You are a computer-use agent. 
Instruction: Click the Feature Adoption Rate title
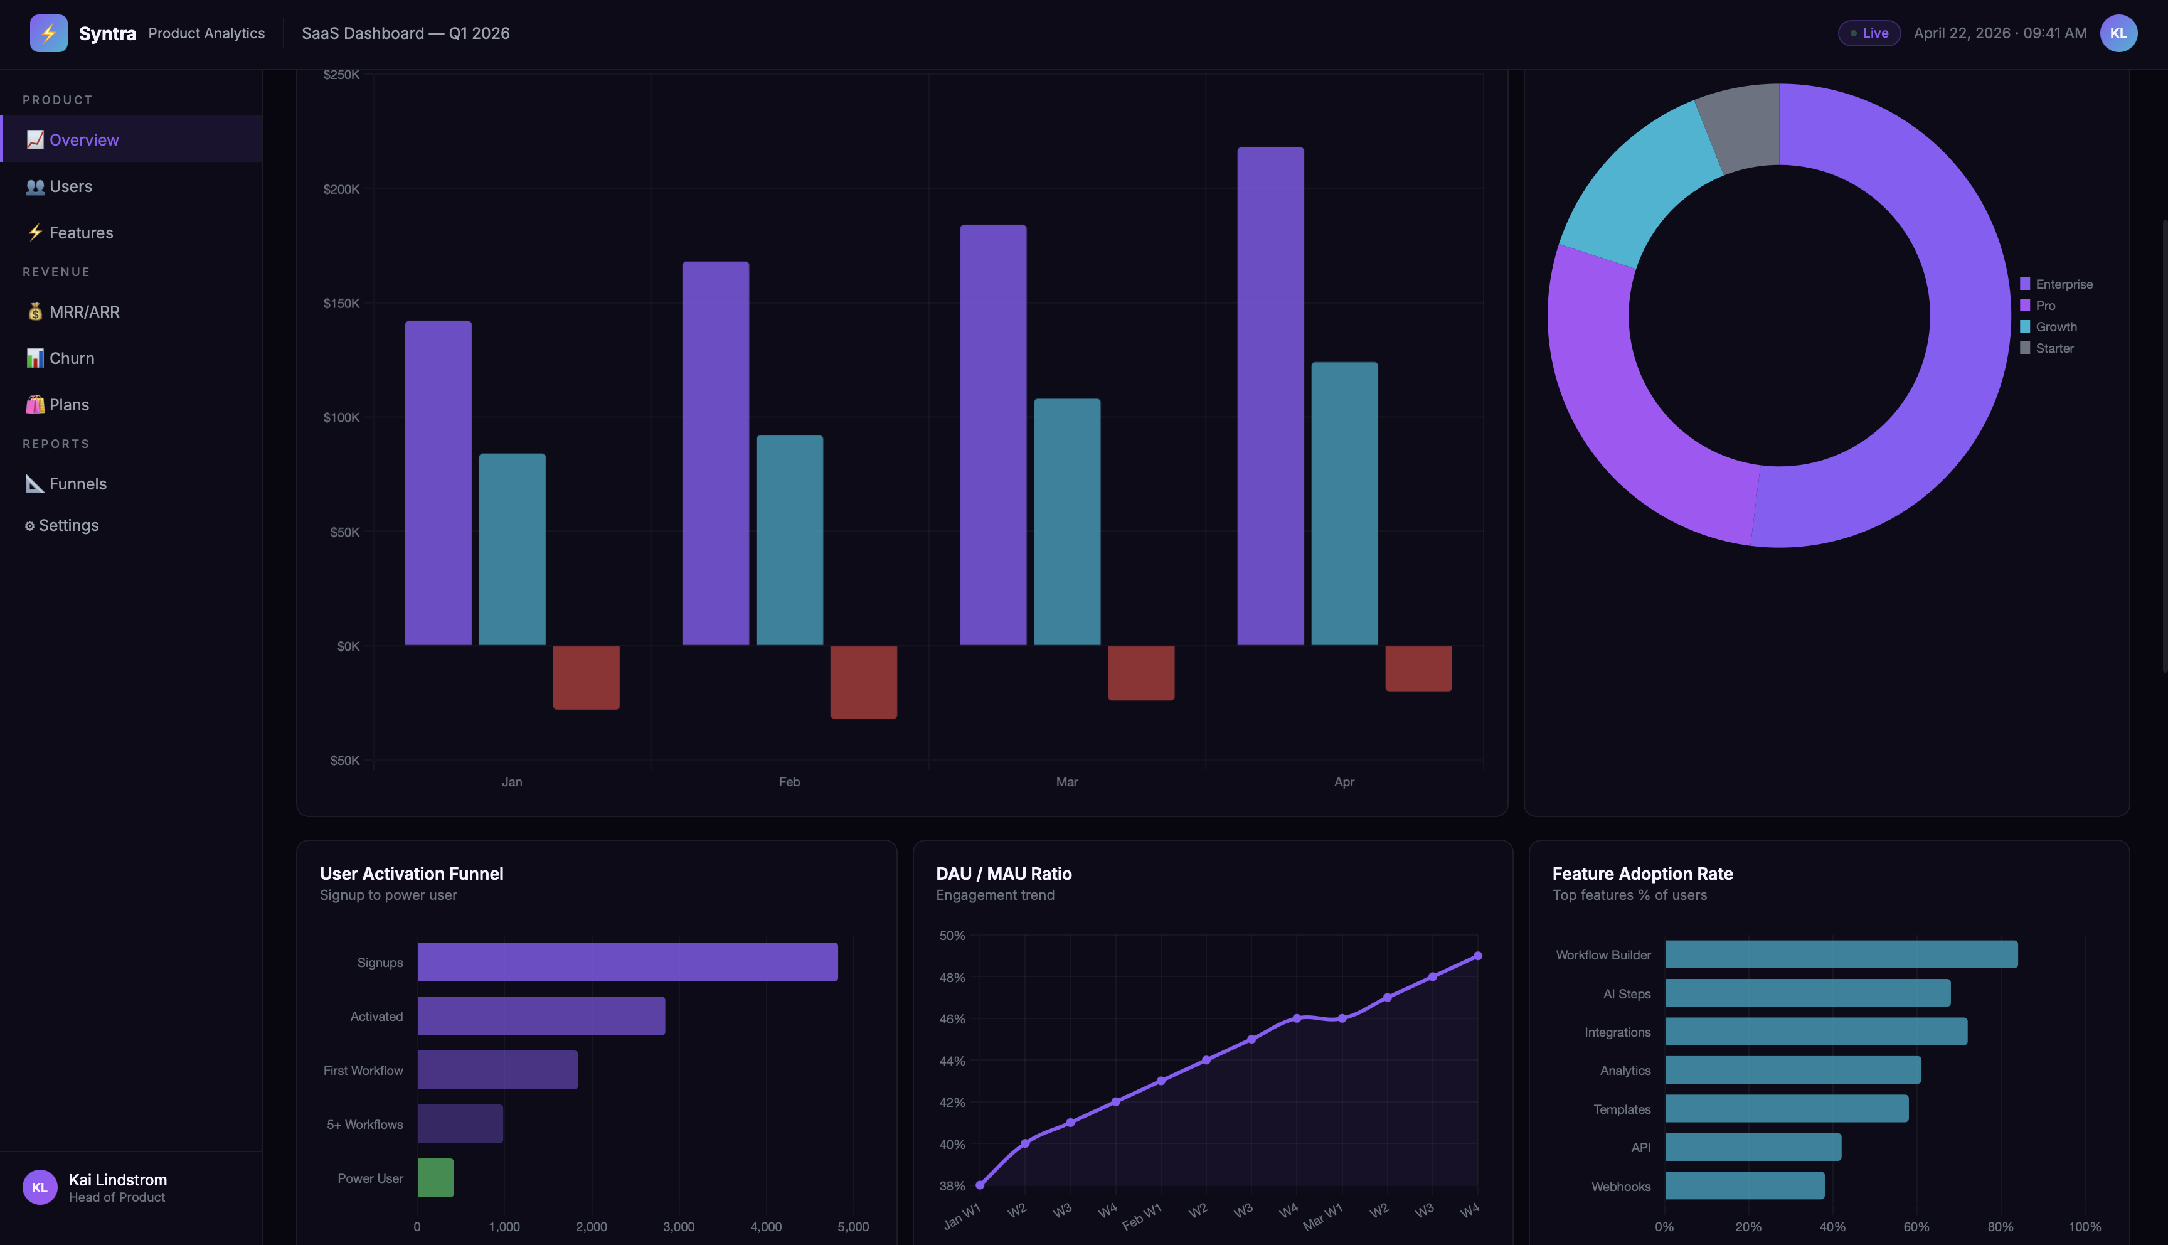(1642, 873)
